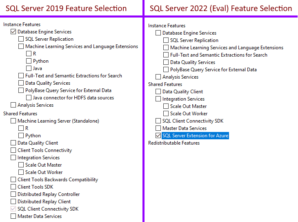Check Data Quality Client in 2022 list
Viewport: 298px width, 222px height.
158,92
